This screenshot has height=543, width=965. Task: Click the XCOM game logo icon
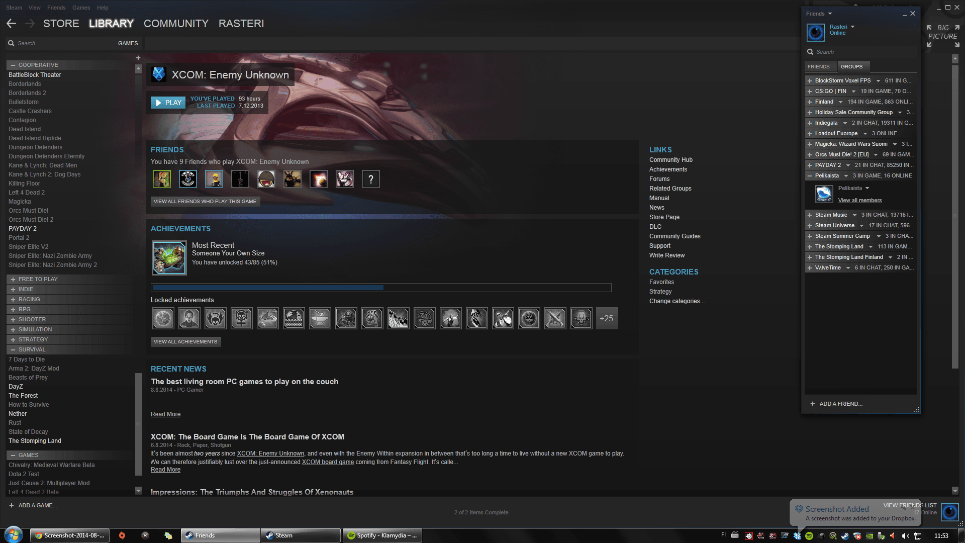click(x=159, y=74)
